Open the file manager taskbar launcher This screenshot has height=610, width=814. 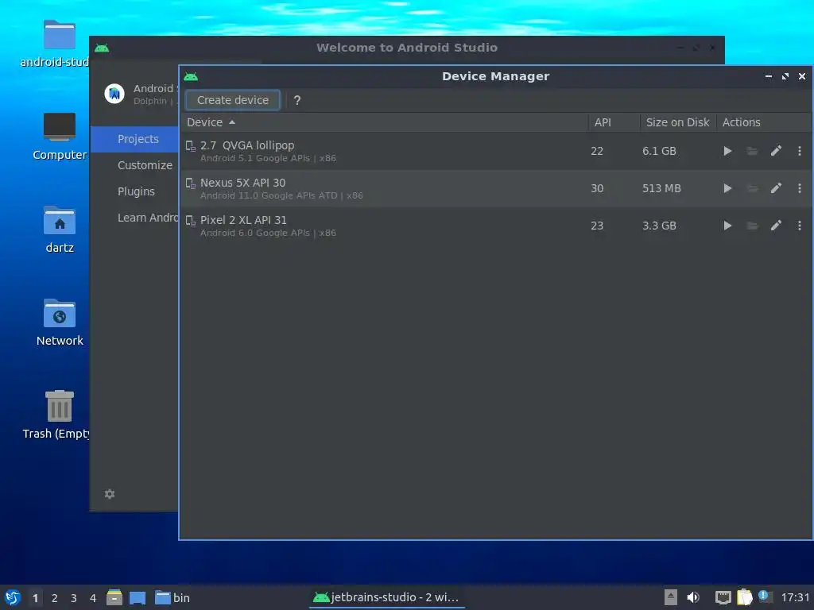pos(114,597)
